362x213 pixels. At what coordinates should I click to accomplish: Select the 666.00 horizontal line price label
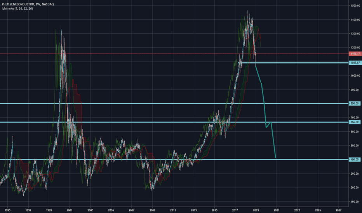tap(355, 122)
